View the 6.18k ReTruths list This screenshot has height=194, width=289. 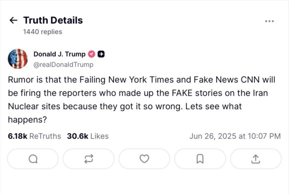[x=35, y=136]
